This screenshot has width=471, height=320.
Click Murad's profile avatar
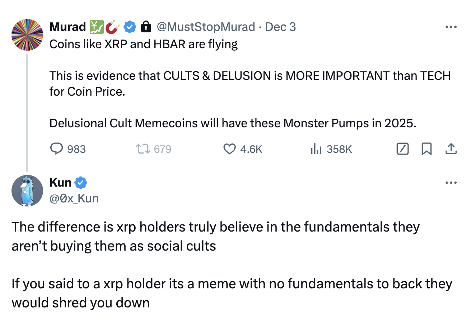point(27,35)
